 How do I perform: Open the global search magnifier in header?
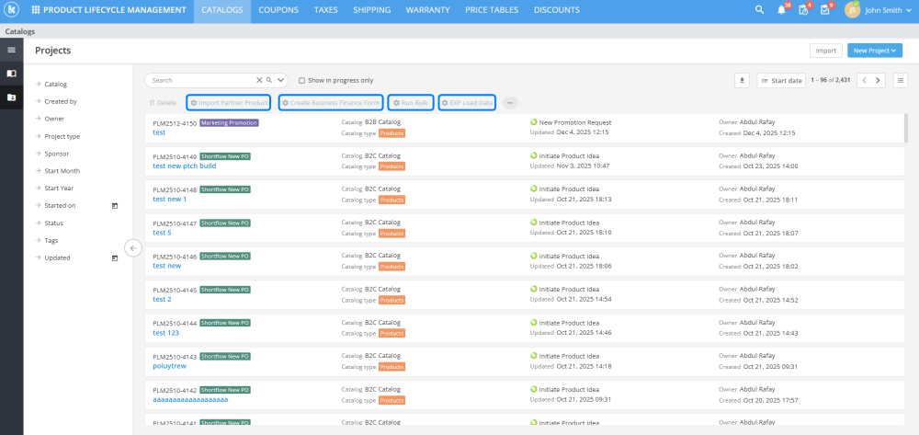[x=760, y=10]
